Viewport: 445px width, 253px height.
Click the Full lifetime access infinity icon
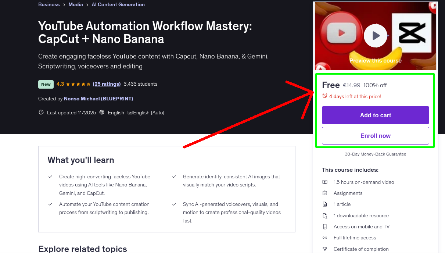click(x=325, y=238)
